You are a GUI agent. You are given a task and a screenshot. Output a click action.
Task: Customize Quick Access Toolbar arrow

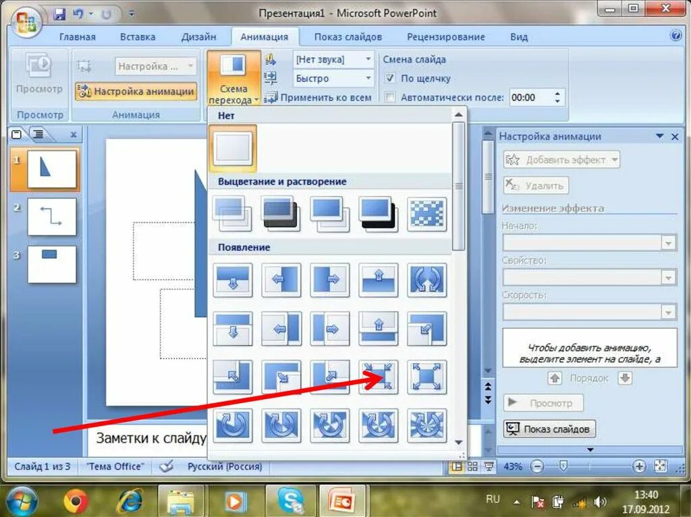pyautogui.click(x=132, y=14)
